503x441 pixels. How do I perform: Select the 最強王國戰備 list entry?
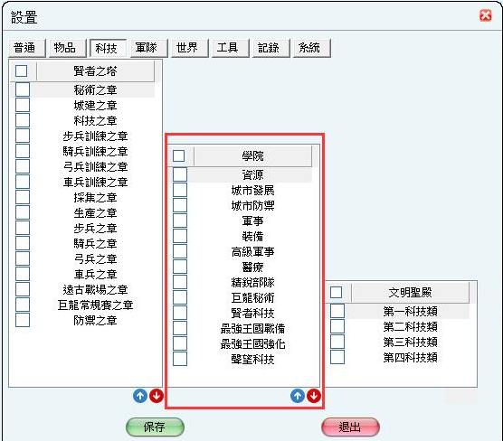[x=242, y=329]
